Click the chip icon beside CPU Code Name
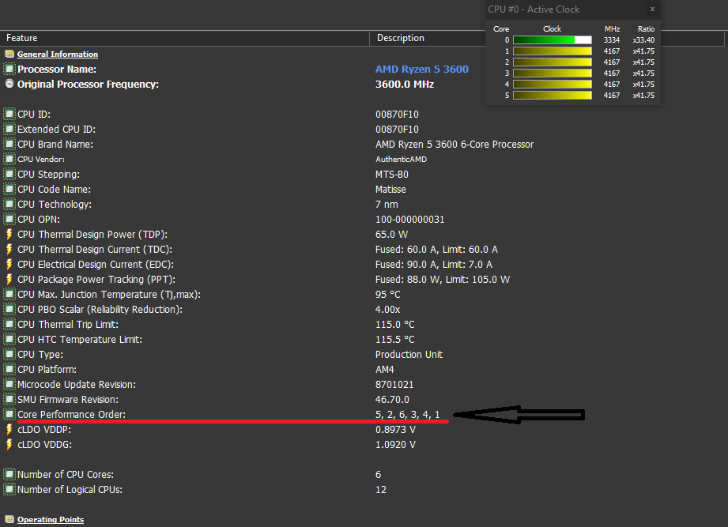The height and width of the screenshot is (527, 728). coord(9,190)
